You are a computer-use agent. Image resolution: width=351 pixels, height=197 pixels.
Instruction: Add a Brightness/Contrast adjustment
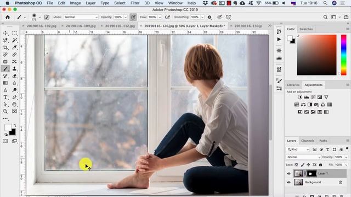(300, 97)
